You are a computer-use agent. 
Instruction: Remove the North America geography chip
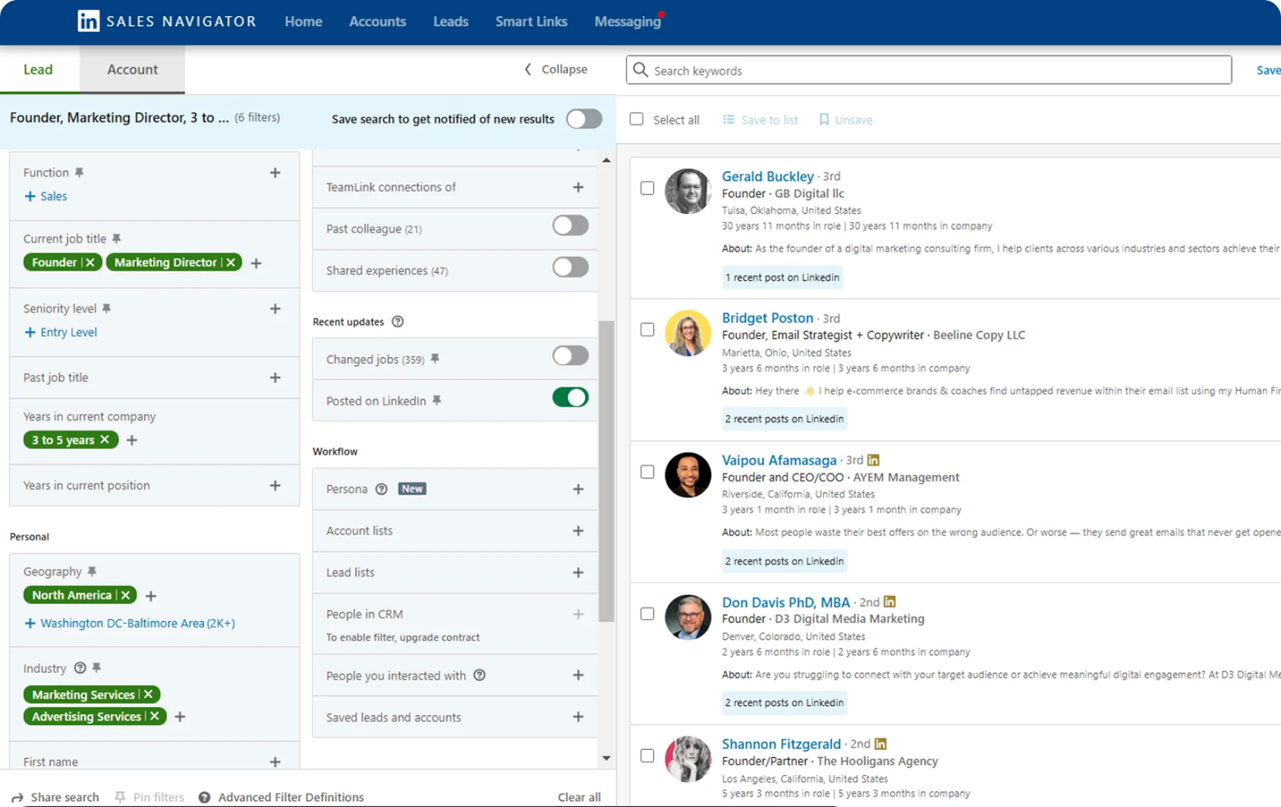click(125, 595)
